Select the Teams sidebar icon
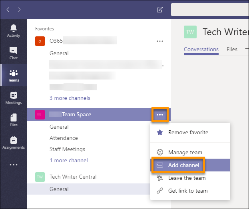 pyautogui.click(x=14, y=75)
